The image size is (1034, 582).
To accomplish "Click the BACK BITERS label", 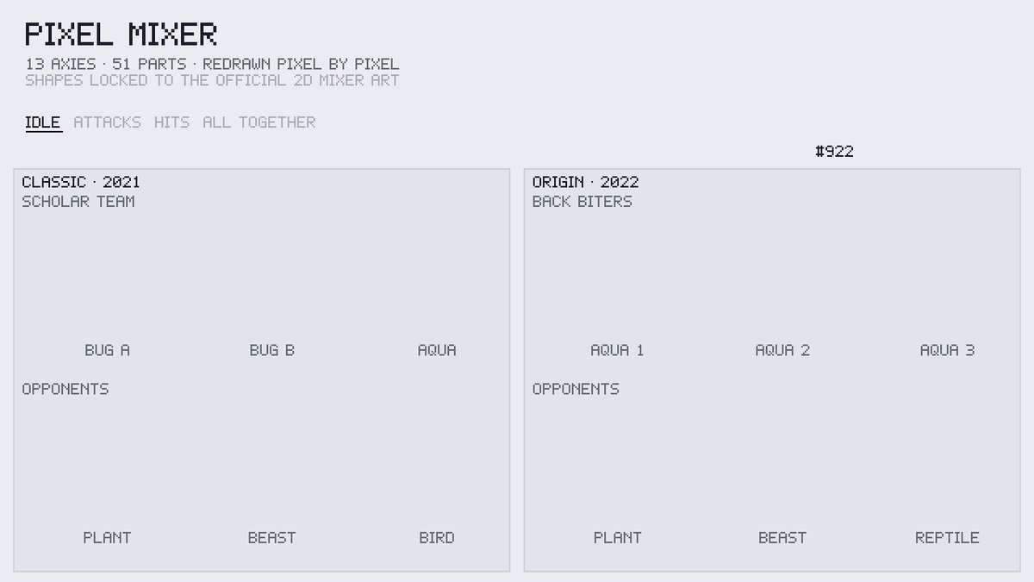I will tap(582, 202).
